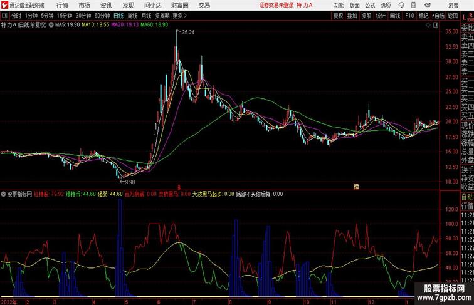This screenshot has height=305, width=474.
Task: Click the 复权 toolbar button
Action: click(x=339, y=16)
